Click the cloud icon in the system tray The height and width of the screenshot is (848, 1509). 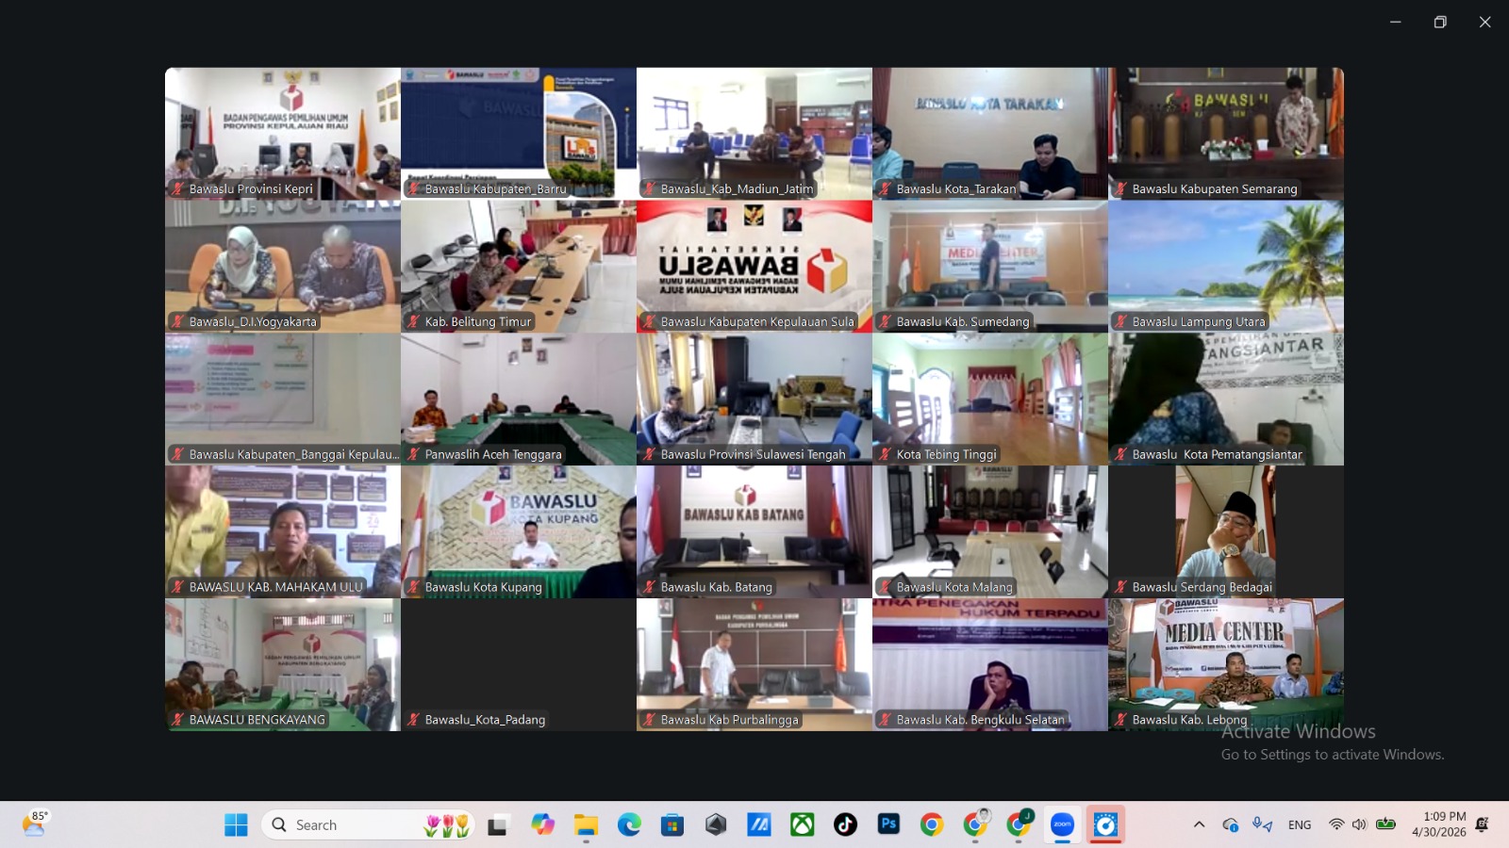[x=1230, y=825]
